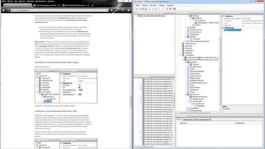Open the Правка menu in WSIM
This screenshot has height=149, width=265.
coord(145,5)
